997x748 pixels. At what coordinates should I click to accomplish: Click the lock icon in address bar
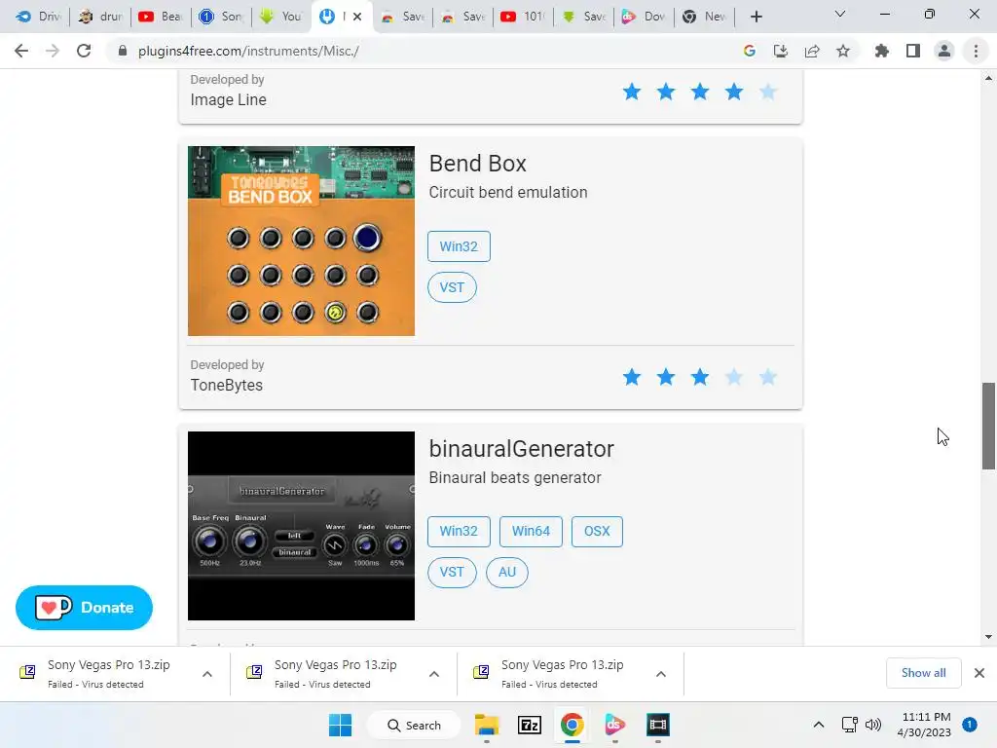123,51
